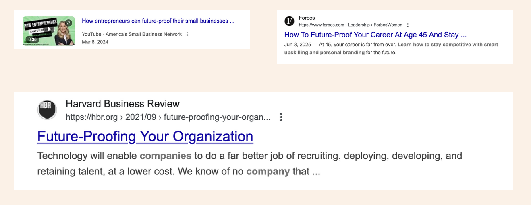
Task: Click the Forbes favicon logo
Action: coord(289,21)
